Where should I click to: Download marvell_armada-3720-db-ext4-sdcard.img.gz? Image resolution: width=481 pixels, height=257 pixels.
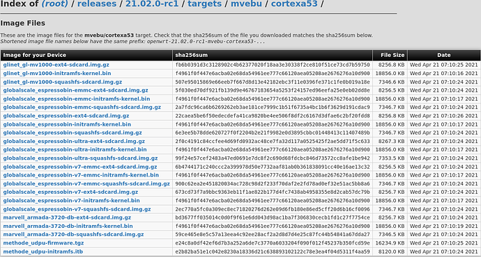click(x=67, y=217)
